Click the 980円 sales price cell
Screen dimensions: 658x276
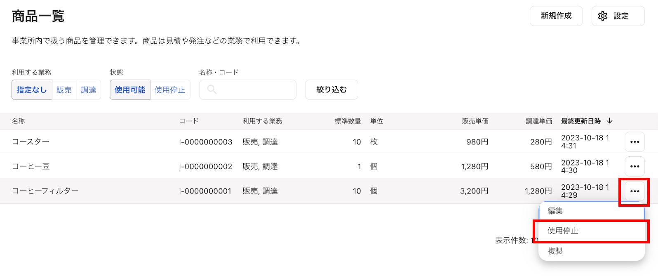click(477, 142)
